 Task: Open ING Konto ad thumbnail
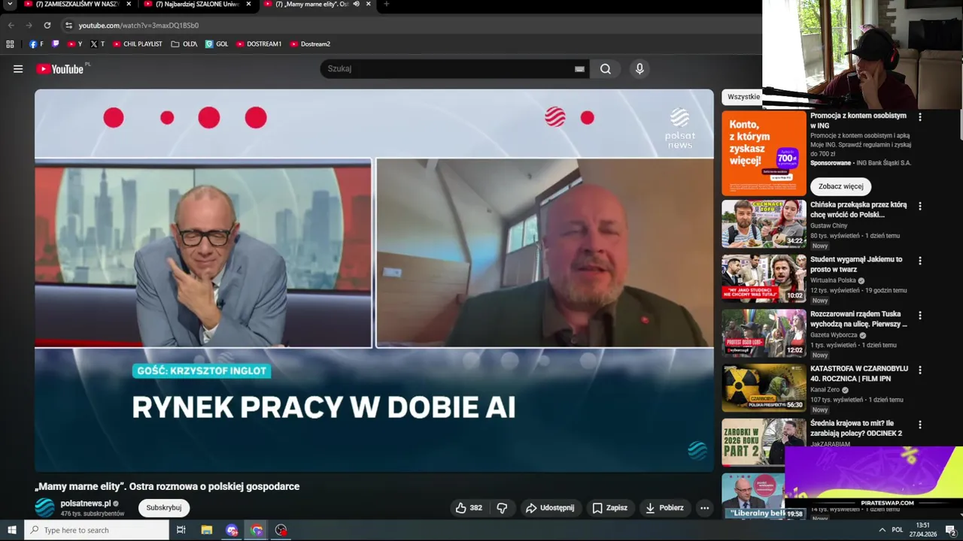[x=764, y=153]
